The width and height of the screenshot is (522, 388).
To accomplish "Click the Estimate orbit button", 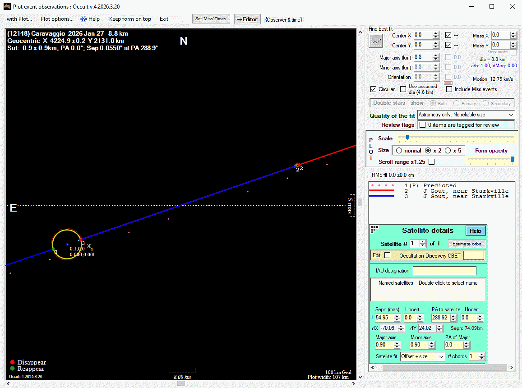I will tap(467, 244).
